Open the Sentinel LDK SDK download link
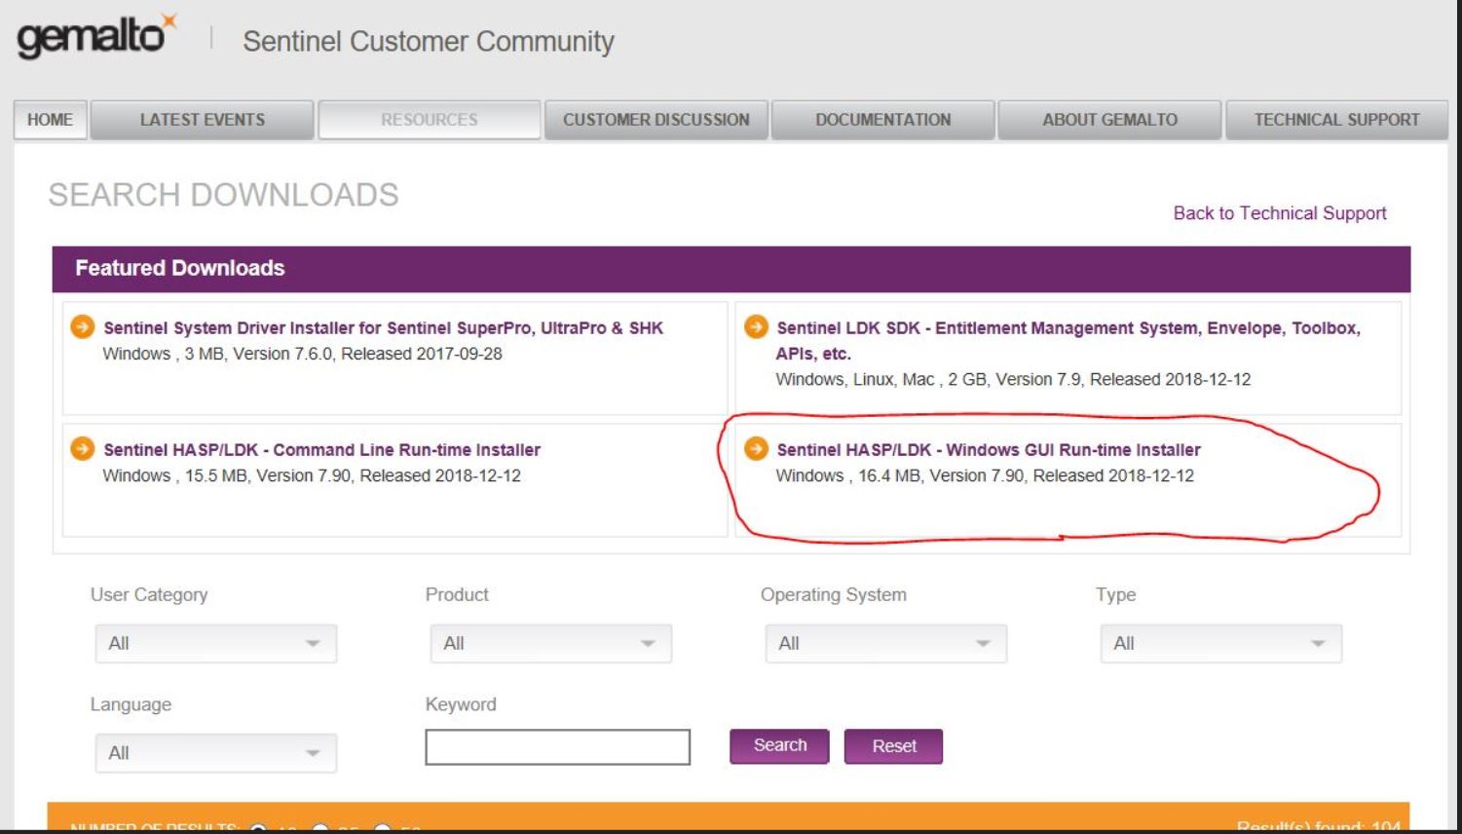The image size is (1462, 834). coord(1068,341)
